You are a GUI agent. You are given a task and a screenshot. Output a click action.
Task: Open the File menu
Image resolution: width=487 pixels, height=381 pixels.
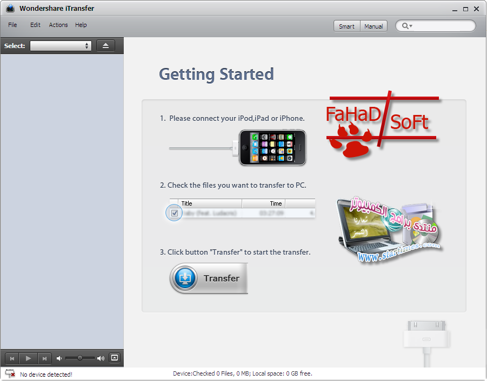pyautogui.click(x=12, y=25)
